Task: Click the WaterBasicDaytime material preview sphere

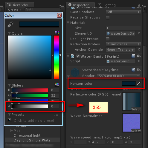Action: click(75, 73)
